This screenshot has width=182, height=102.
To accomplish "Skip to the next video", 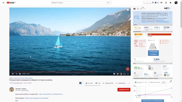I will click(x=16, y=74).
